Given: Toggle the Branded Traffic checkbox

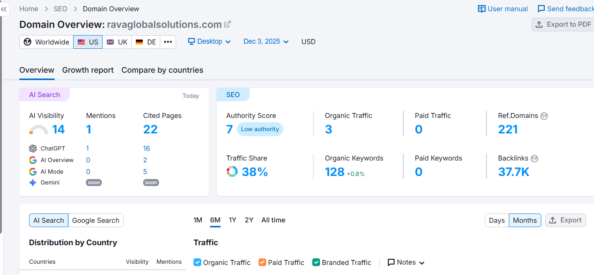Looking at the screenshot, I should coord(316,262).
